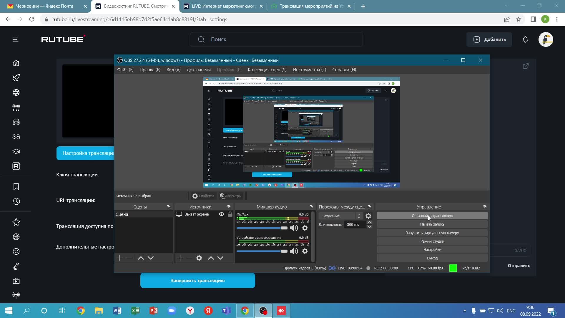Click Остановить трансляцию button

(432, 216)
